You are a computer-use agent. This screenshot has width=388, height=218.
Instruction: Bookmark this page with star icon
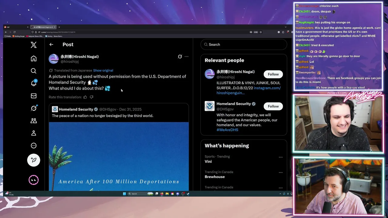pyautogui.click(x=261, y=32)
